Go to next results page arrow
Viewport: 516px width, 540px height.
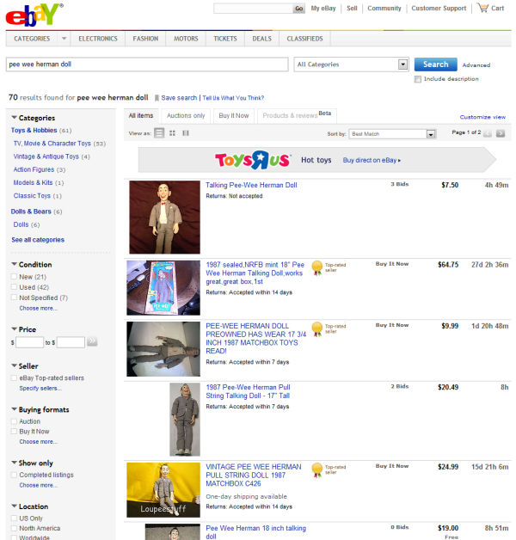tap(501, 133)
